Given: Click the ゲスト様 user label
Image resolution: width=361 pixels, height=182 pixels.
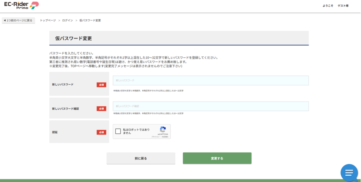Looking at the screenshot, I should [343, 6].
